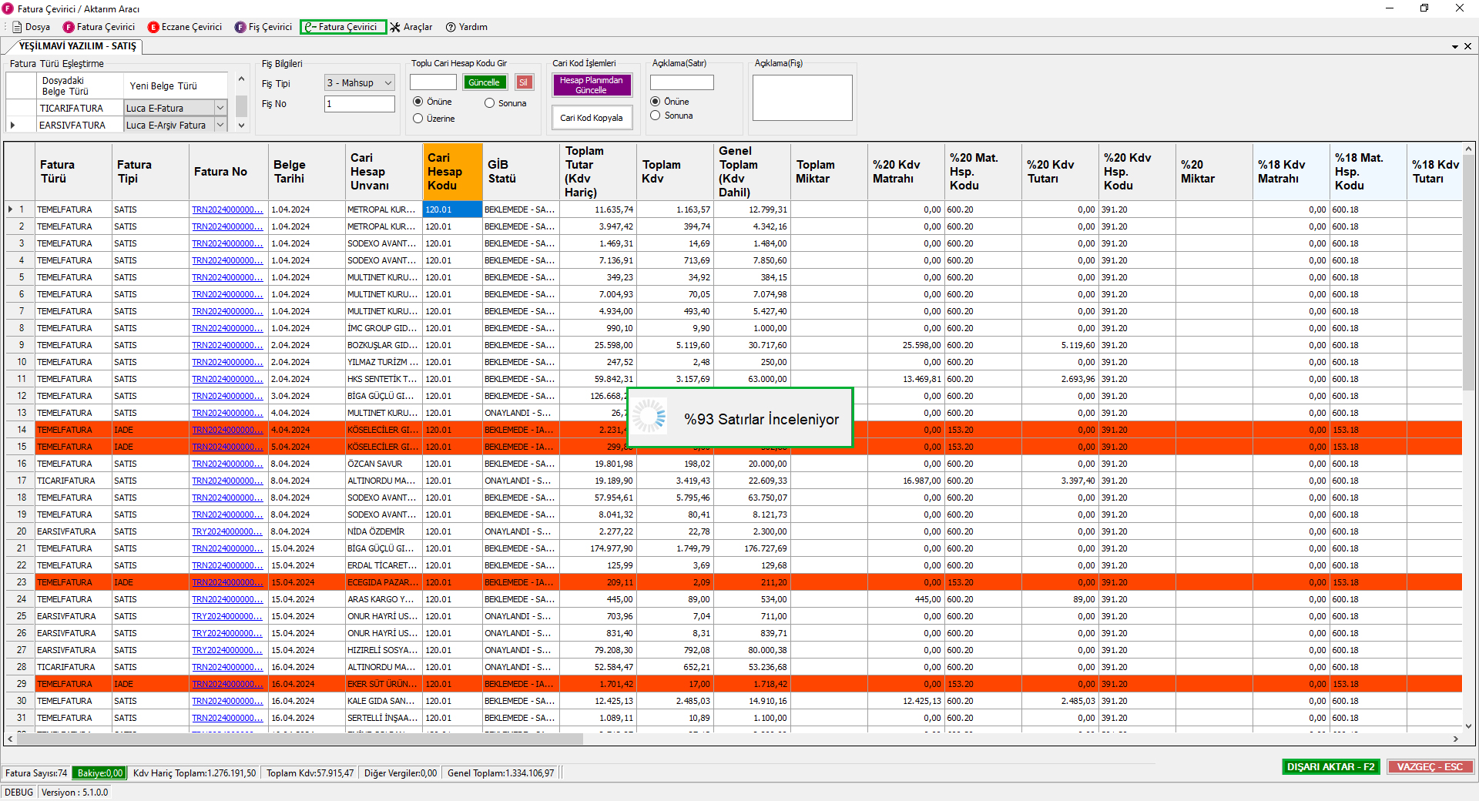
Task: Click the 30.717,60 Genel Toplam cell
Action: pos(752,345)
